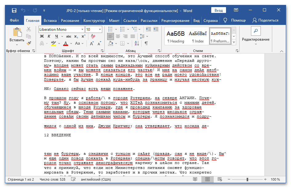291x188 pixels.
Task: Copy the selection using the copy icon
Action: tap(28, 36)
